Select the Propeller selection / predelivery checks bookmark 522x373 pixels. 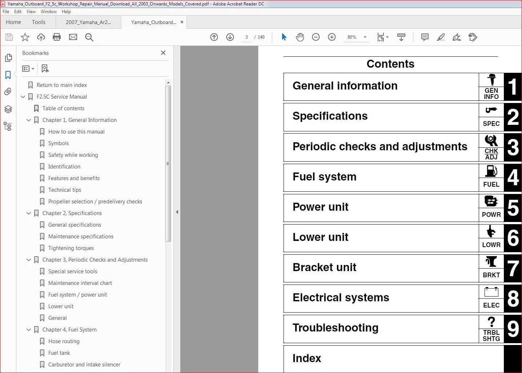(x=95, y=202)
